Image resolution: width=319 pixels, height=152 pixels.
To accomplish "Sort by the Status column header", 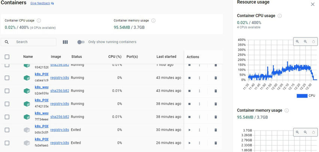I will pyautogui.click(x=77, y=57).
